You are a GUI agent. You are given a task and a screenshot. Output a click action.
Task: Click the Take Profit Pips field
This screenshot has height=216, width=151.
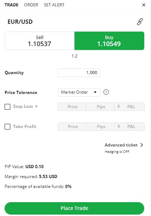[x=101, y=127]
